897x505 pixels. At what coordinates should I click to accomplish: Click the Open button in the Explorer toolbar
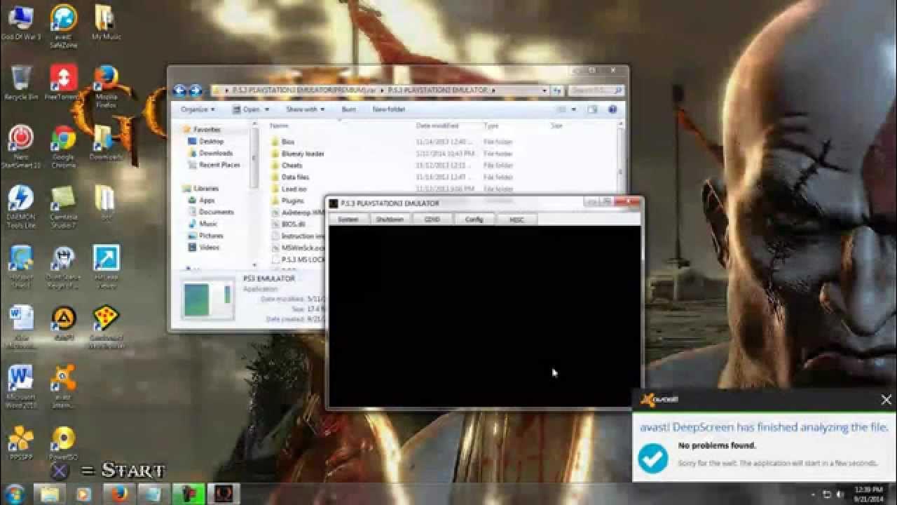[250, 109]
